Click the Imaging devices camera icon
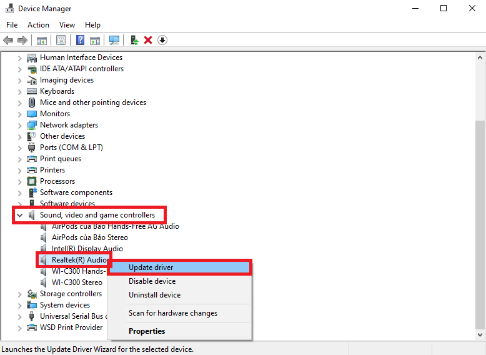486x355 pixels. pyautogui.click(x=32, y=80)
